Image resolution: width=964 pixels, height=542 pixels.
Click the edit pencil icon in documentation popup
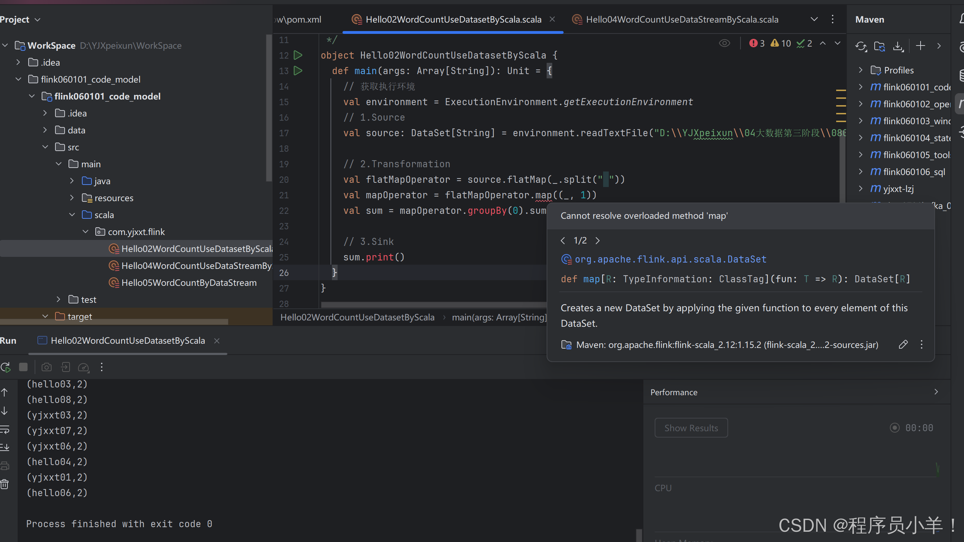click(903, 344)
